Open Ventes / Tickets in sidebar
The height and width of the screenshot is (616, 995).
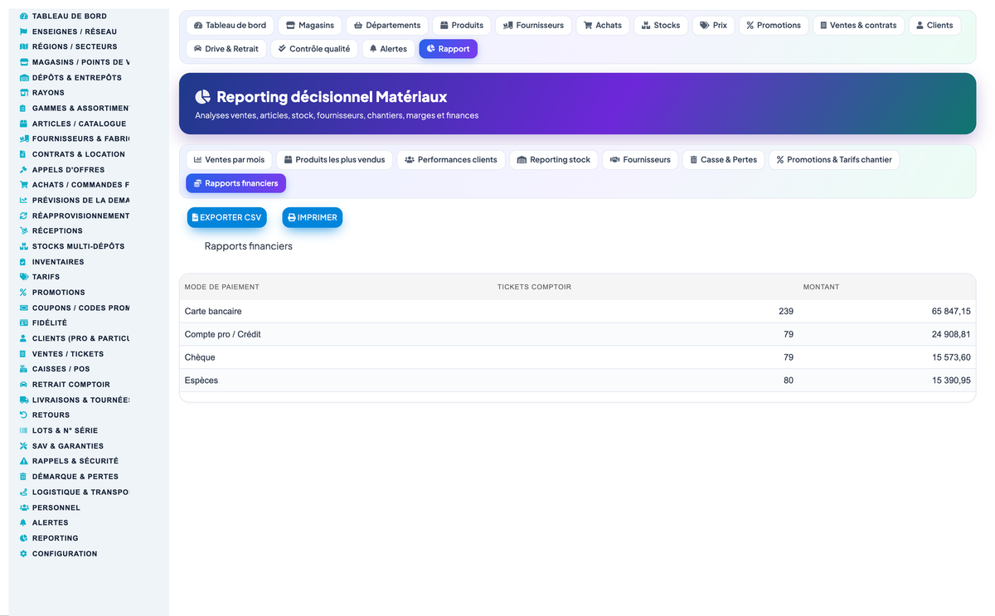click(68, 354)
